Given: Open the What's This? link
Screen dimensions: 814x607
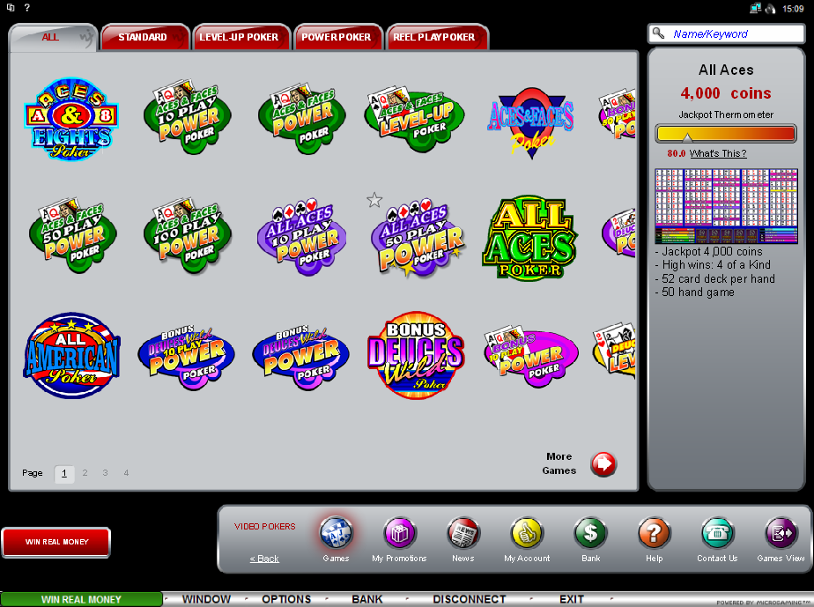Looking at the screenshot, I should click(717, 153).
